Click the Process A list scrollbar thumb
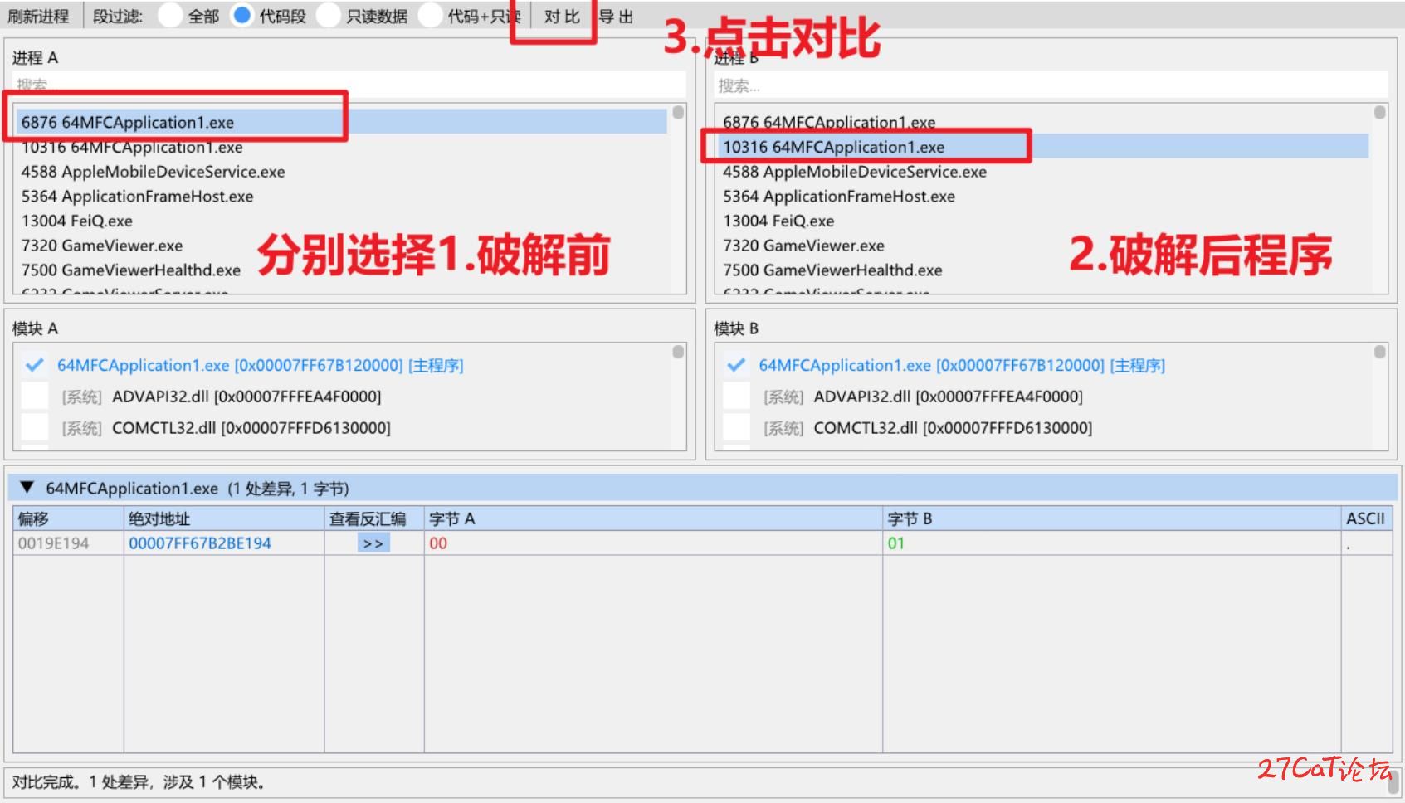1405x803 pixels. (x=678, y=112)
